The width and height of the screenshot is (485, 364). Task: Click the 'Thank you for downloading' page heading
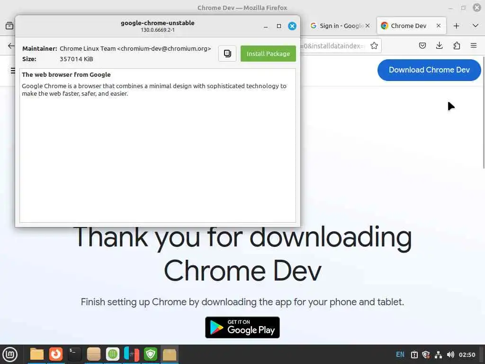[242, 238]
